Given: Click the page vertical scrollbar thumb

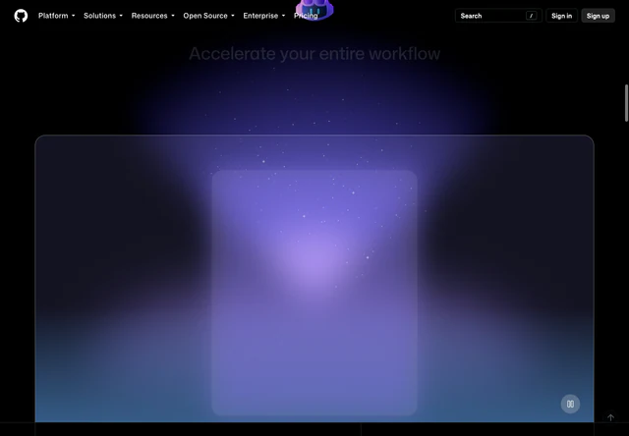Looking at the screenshot, I should [x=626, y=103].
